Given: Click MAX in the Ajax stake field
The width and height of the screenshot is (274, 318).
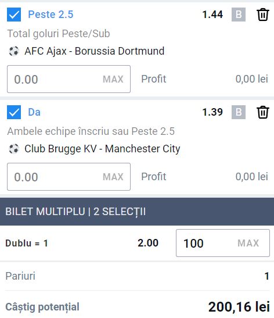Looking at the screenshot, I should 113,79.
